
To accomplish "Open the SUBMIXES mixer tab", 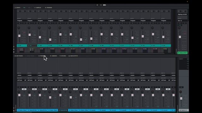I will pyautogui.click(x=53, y=56).
